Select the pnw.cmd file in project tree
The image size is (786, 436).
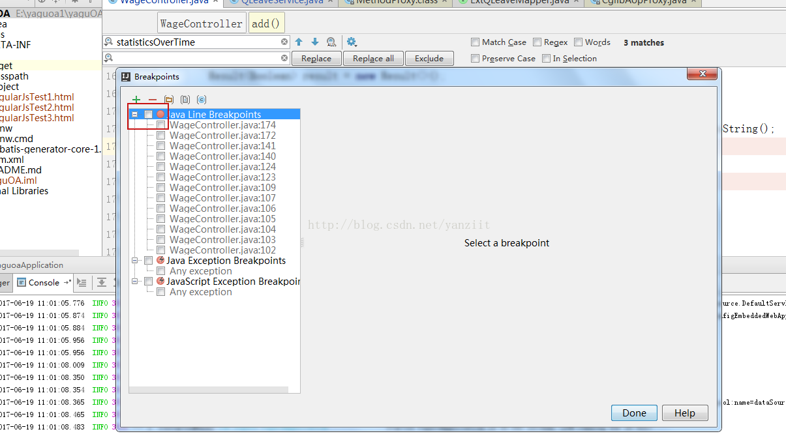click(16, 139)
